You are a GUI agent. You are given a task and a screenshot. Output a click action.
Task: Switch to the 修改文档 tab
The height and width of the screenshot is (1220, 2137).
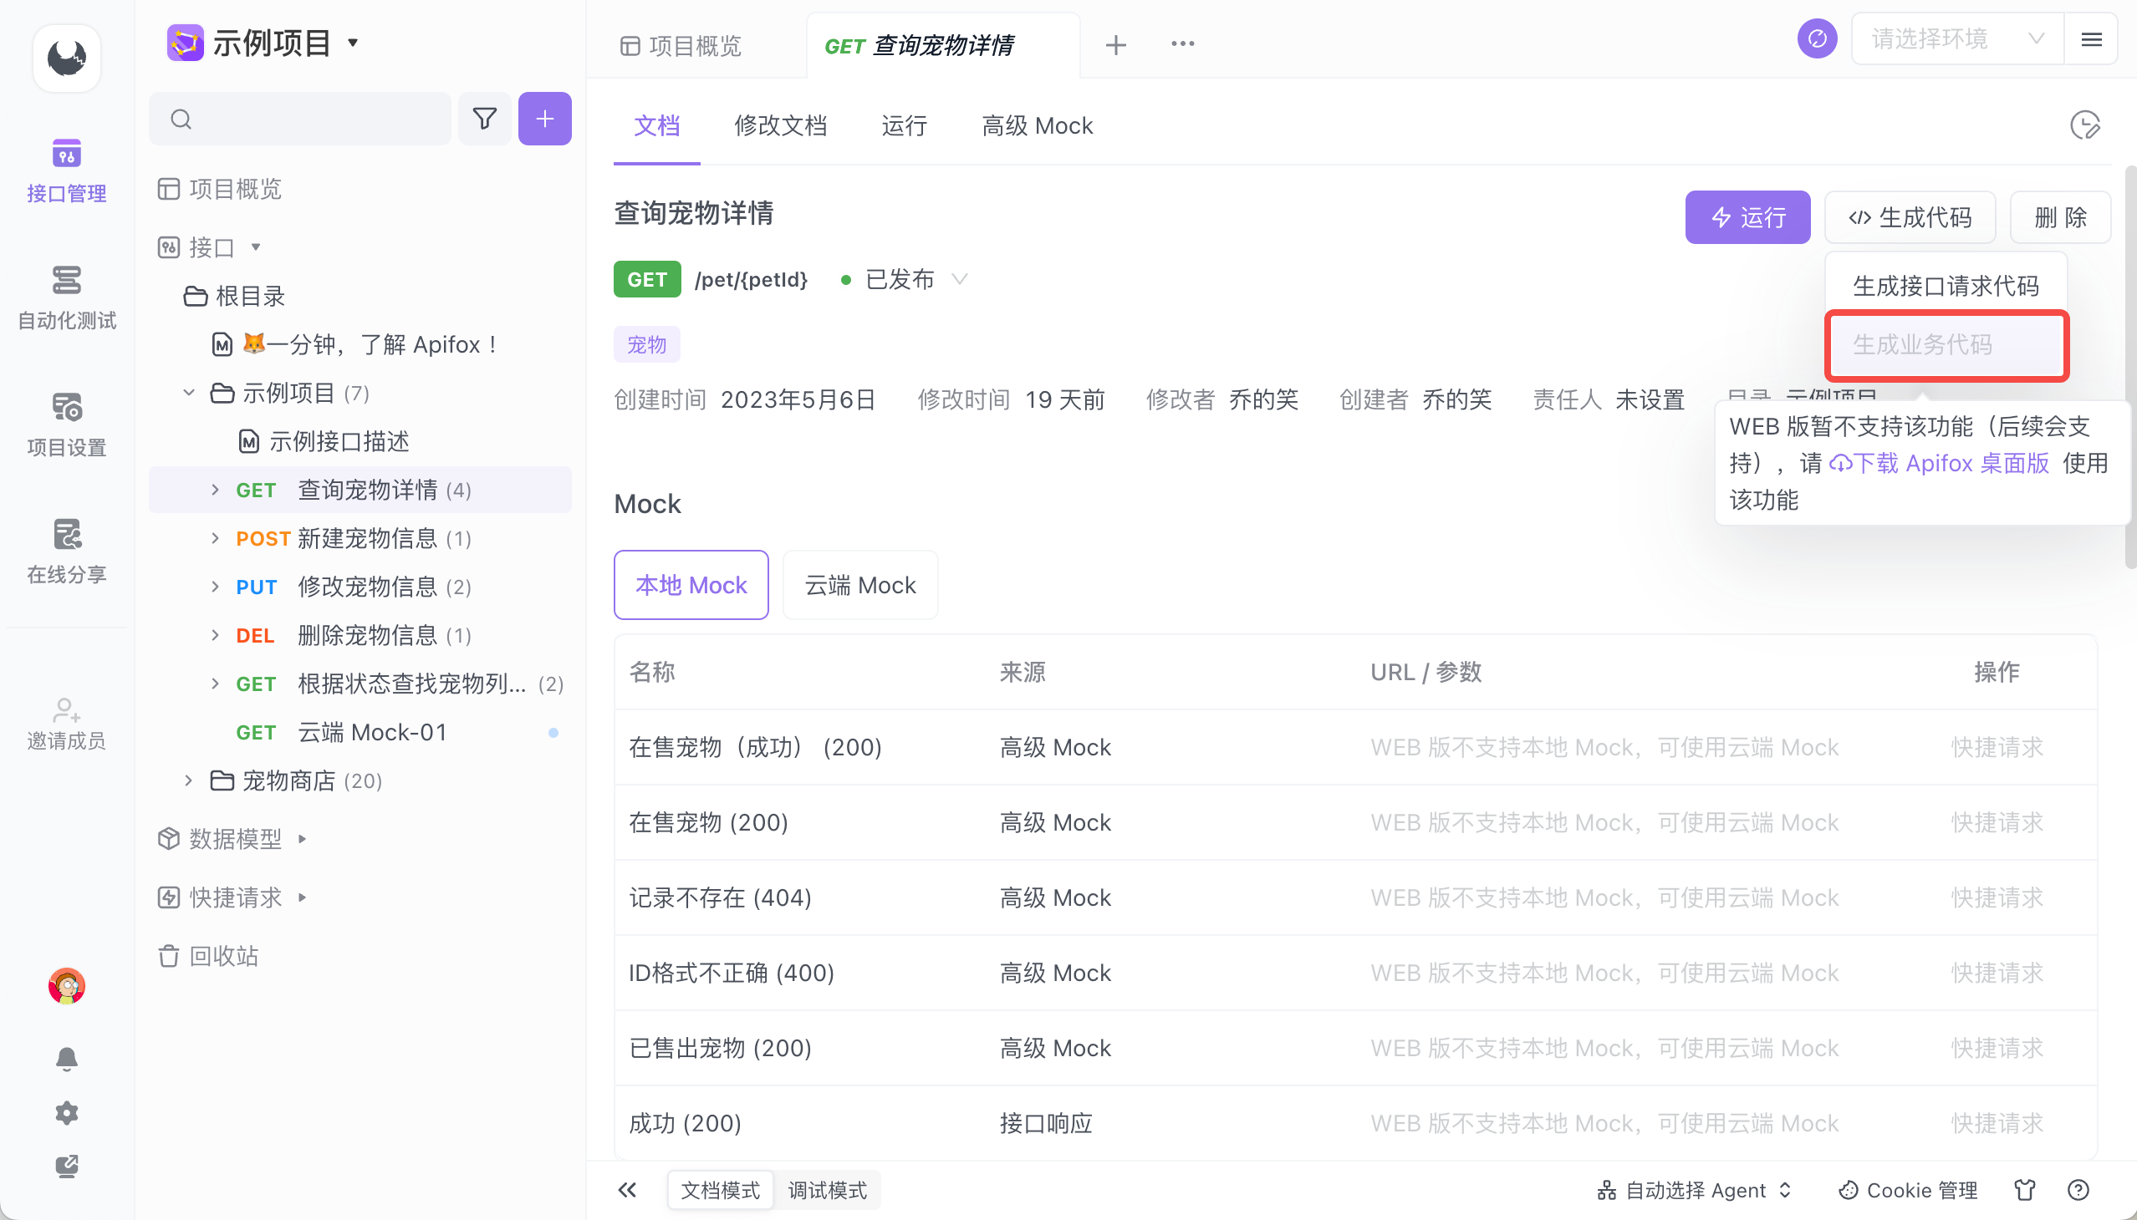pos(780,125)
